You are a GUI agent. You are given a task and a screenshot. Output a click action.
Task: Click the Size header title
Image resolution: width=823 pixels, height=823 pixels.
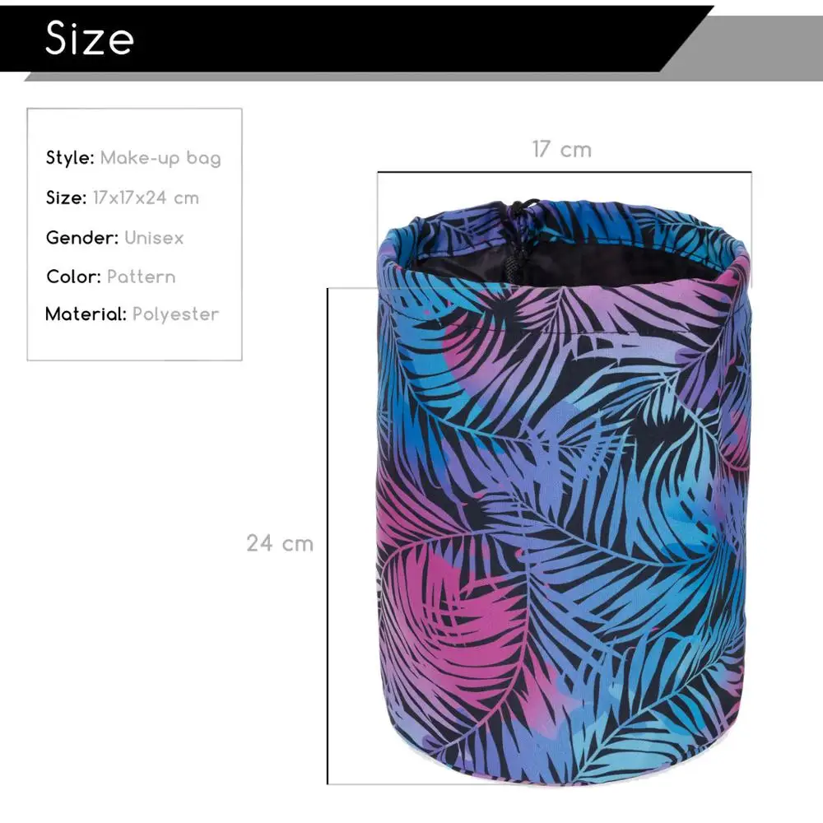pyautogui.click(x=90, y=39)
